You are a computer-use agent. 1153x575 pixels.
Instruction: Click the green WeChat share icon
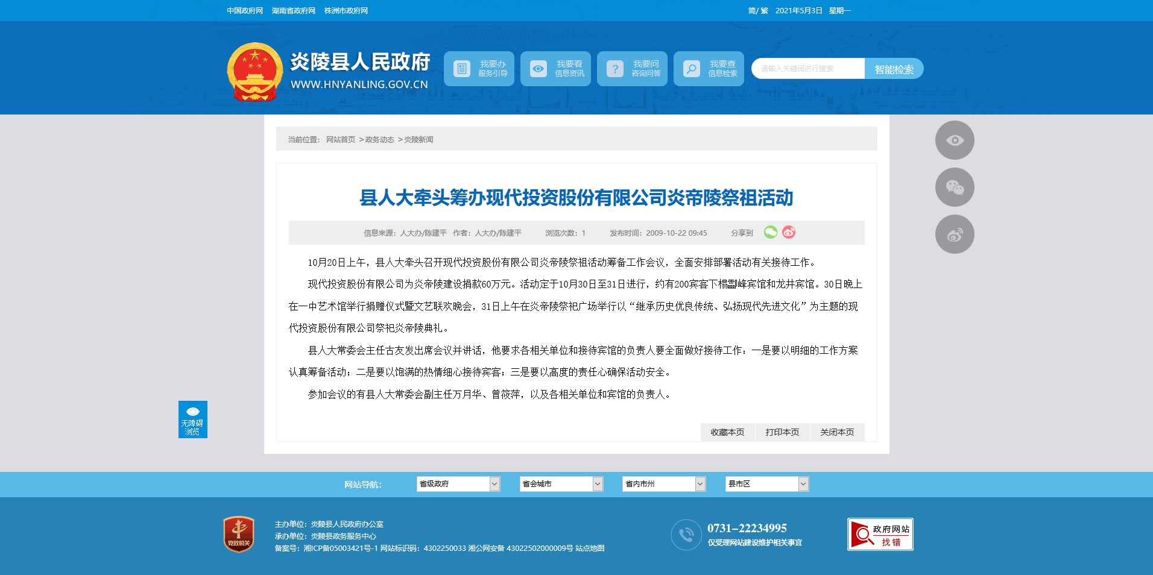[x=770, y=232]
